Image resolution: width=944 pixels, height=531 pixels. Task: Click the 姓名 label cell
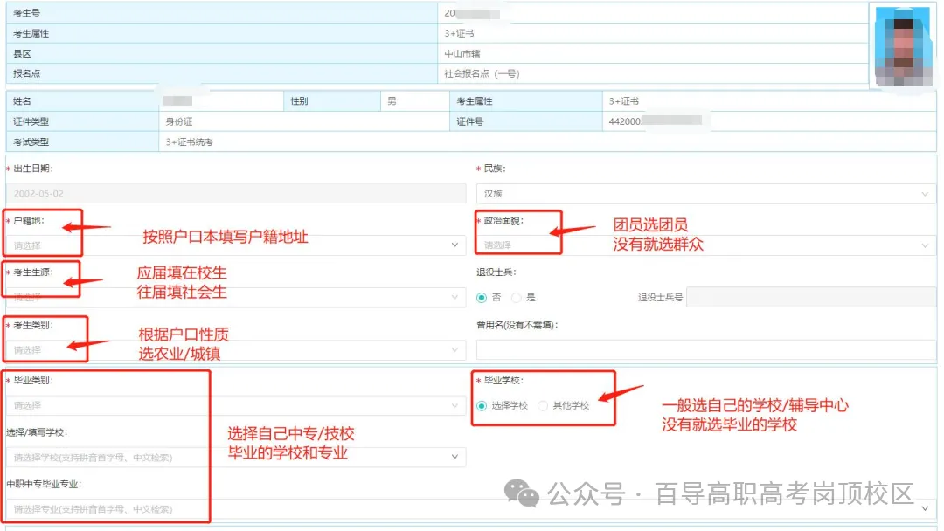point(82,101)
